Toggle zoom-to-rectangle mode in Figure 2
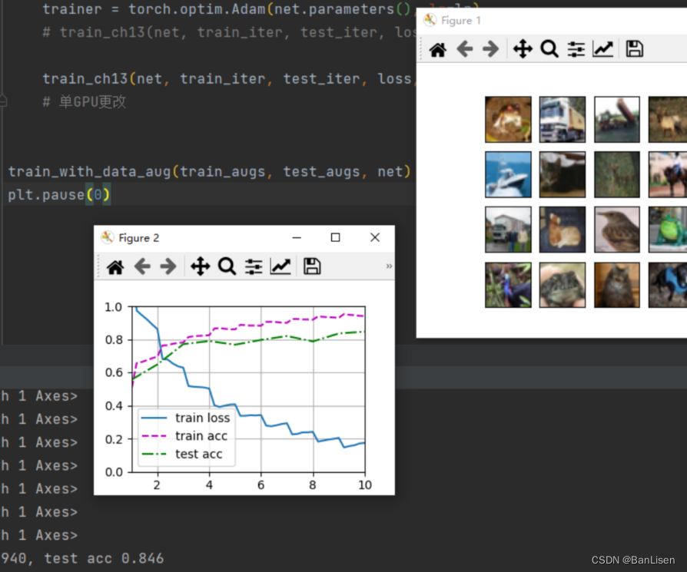This screenshot has height=572, width=687. [x=227, y=266]
